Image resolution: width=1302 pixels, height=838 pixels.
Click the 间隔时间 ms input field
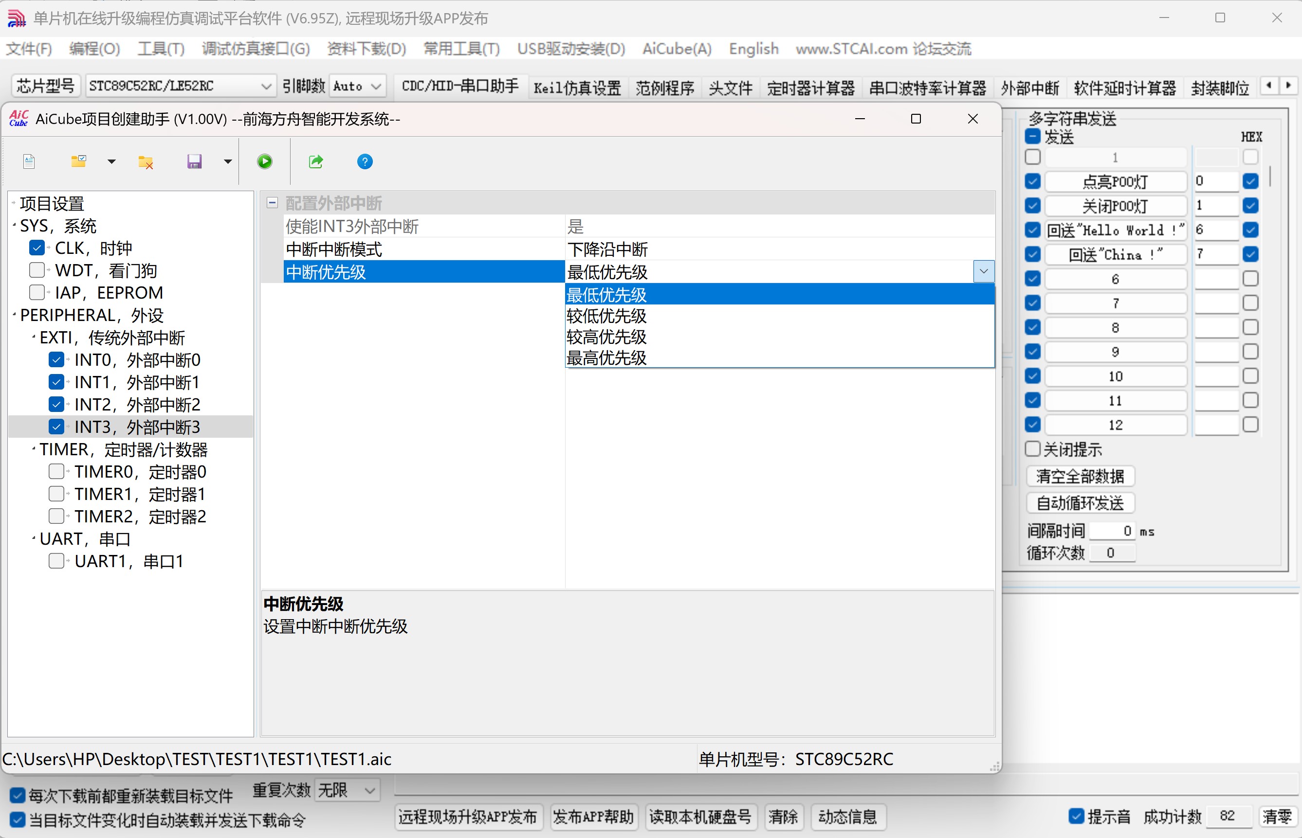click(x=1112, y=531)
